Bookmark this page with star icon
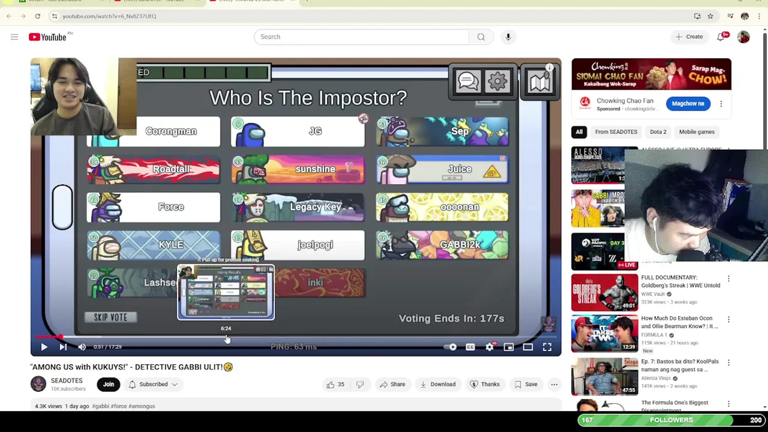The height and width of the screenshot is (432, 768). pyautogui.click(x=710, y=16)
